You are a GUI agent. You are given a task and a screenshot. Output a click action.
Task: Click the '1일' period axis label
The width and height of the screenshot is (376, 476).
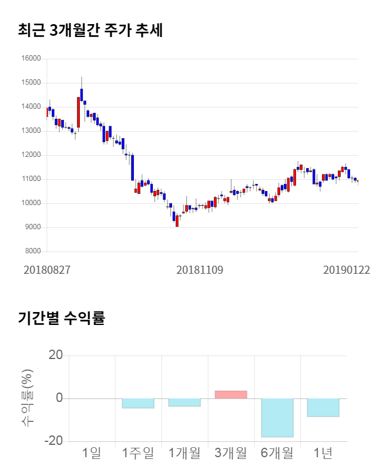pyautogui.click(x=92, y=453)
